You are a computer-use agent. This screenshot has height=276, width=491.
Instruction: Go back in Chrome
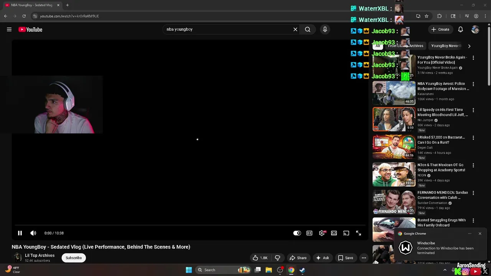[x=5, y=16]
